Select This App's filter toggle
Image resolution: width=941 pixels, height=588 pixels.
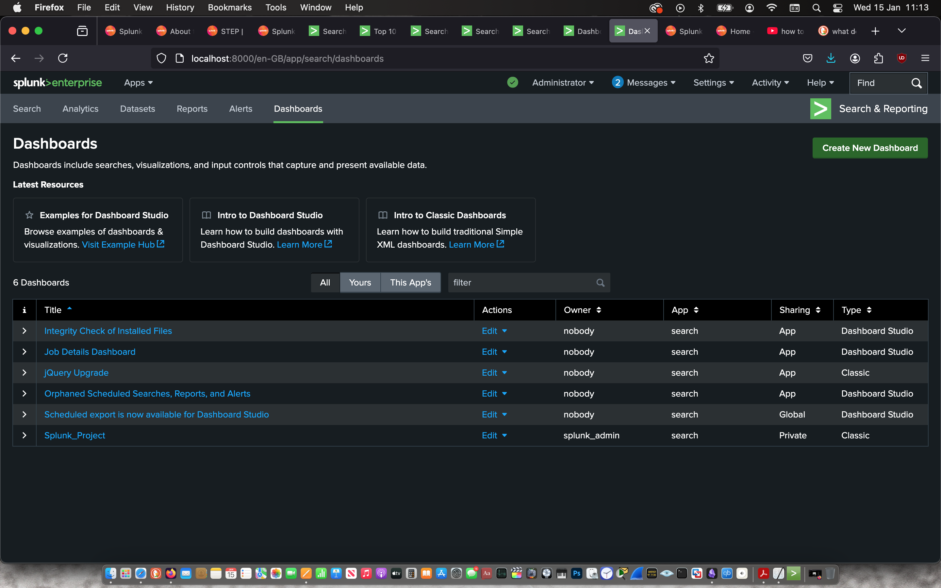410,283
